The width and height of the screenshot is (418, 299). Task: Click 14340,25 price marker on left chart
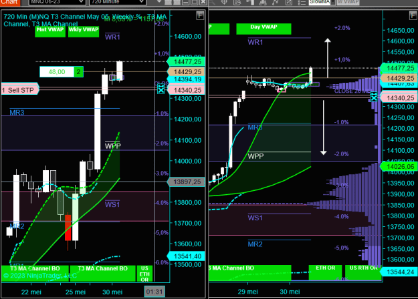pos(186,90)
